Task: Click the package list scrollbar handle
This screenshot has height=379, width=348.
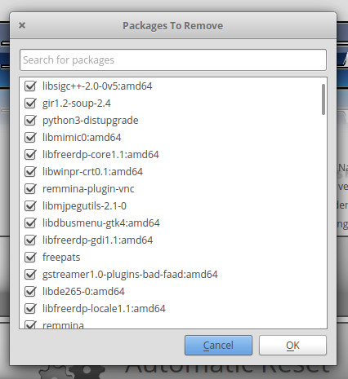Action: click(x=323, y=99)
